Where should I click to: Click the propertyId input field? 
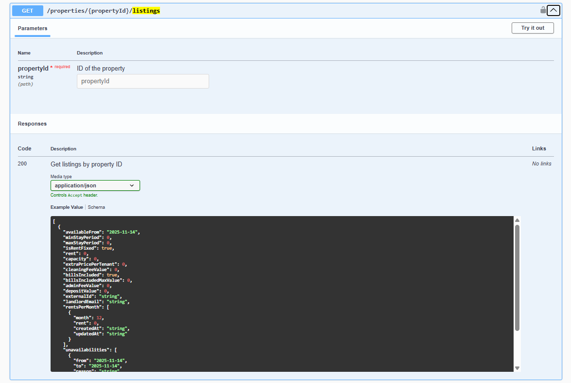[x=143, y=81]
